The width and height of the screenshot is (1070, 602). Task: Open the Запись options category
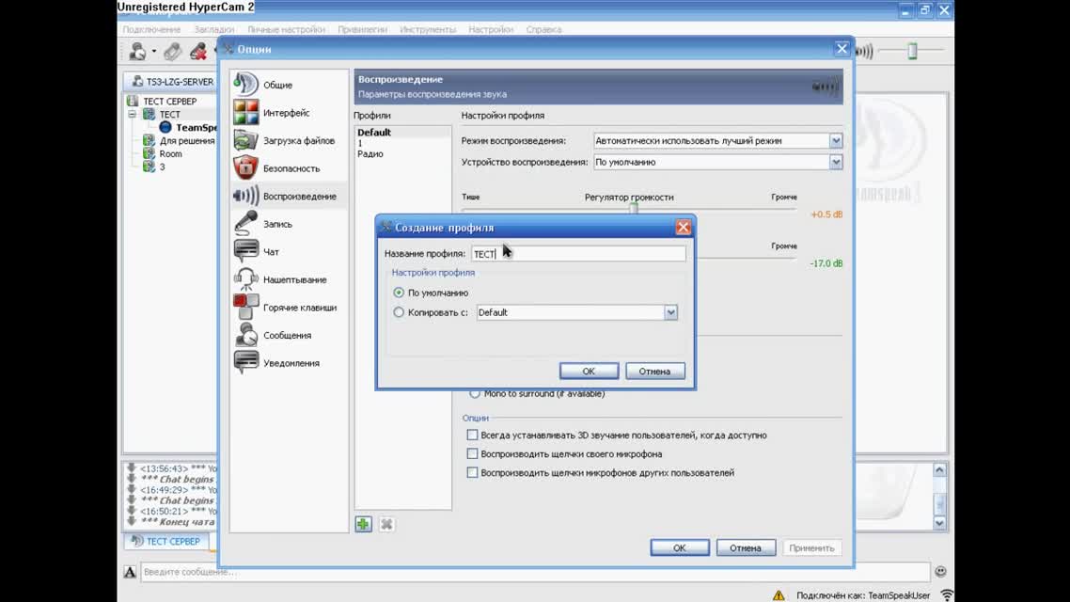pyautogui.click(x=289, y=224)
